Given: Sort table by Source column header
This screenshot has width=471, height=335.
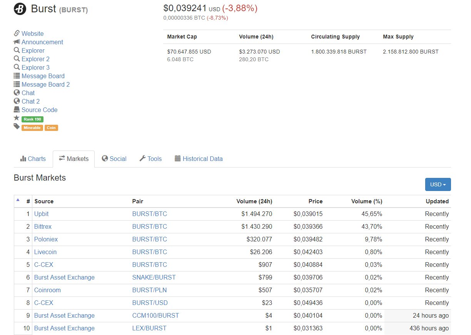Looking at the screenshot, I should [44, 201].
